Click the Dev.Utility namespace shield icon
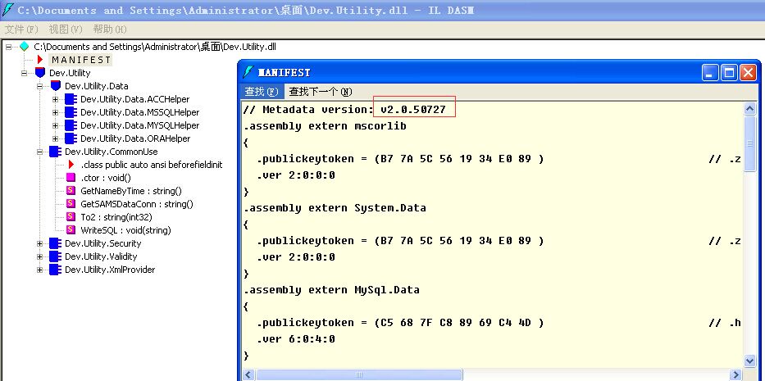765x381 pixels. click(40, 73)
